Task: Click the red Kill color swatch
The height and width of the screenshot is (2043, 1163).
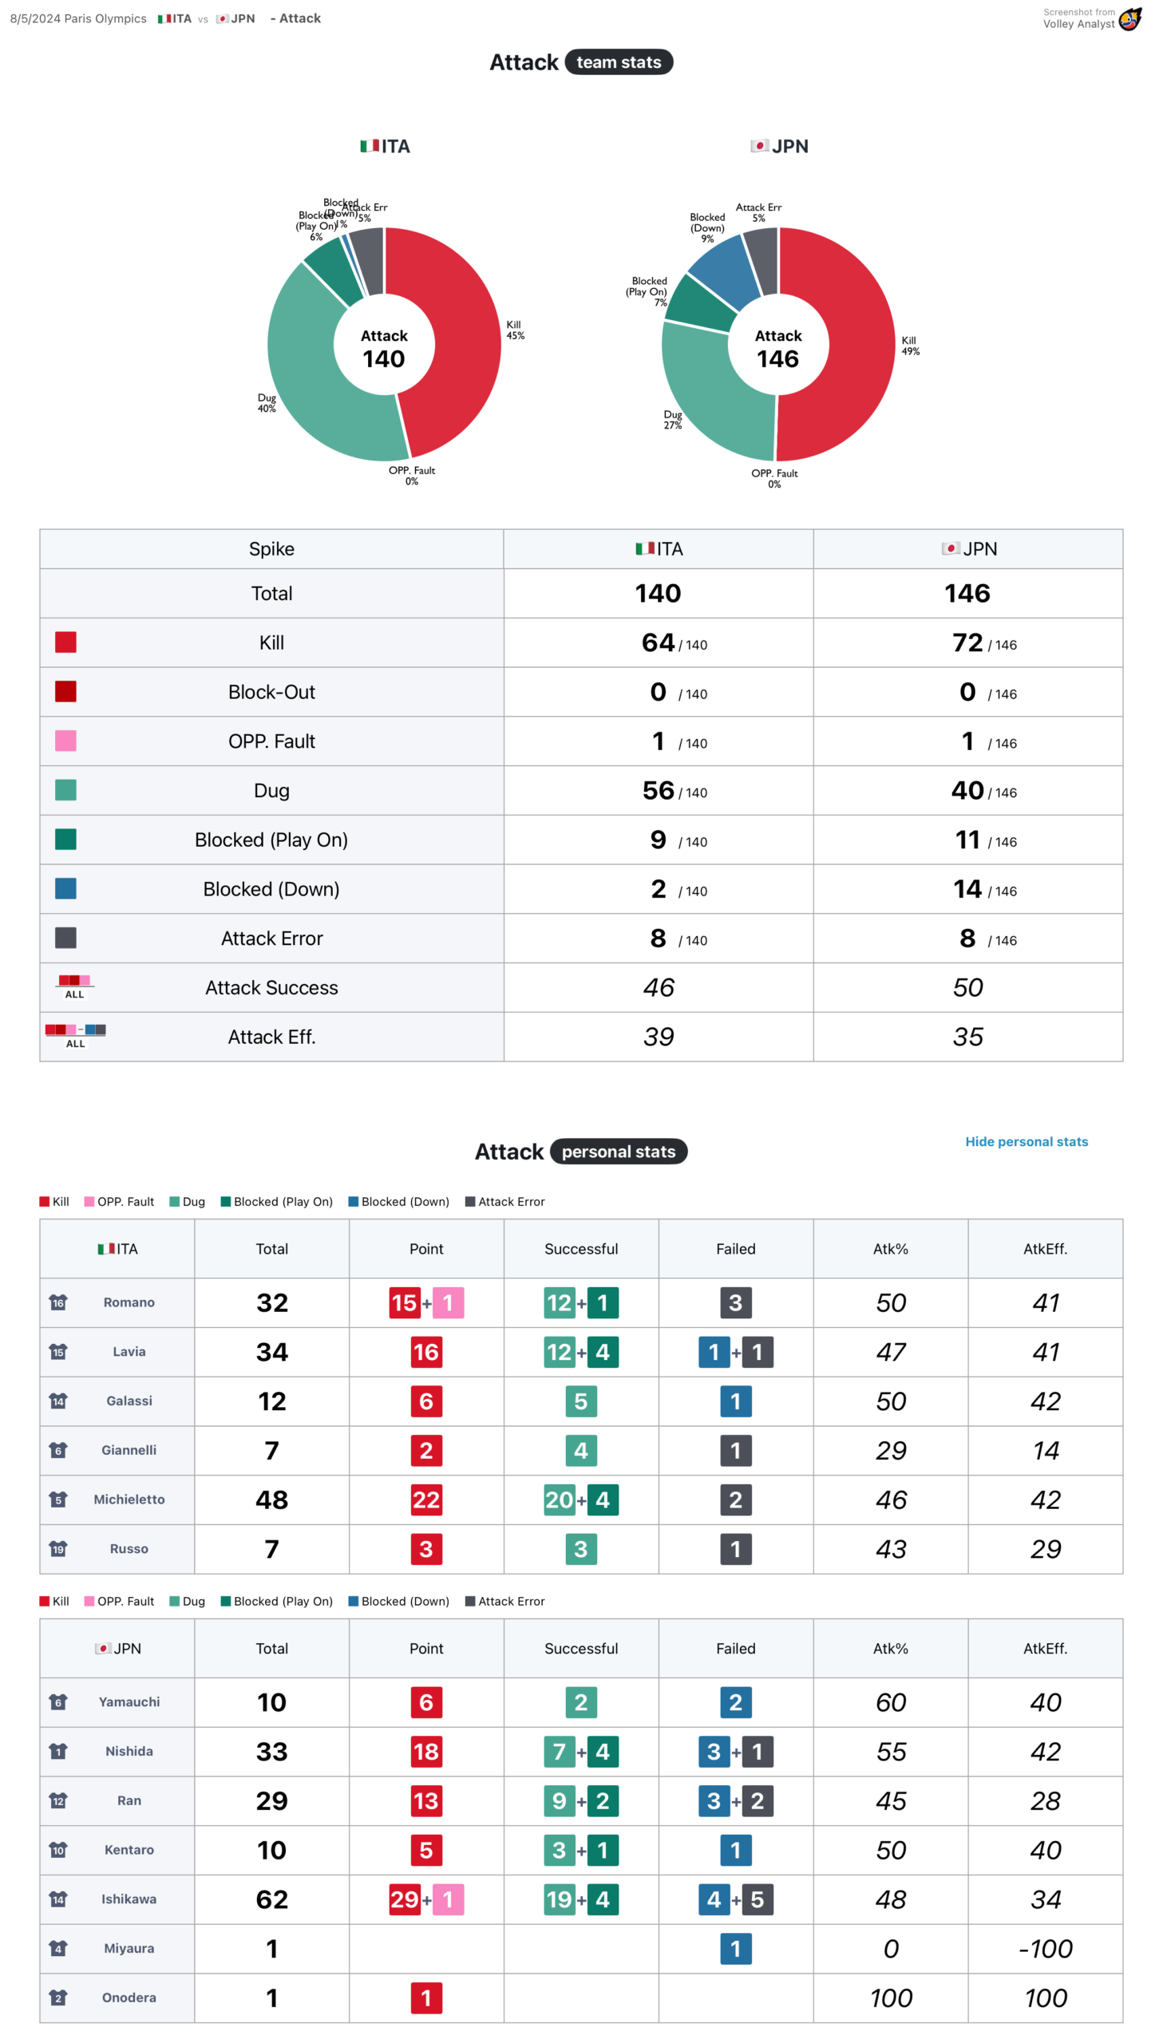Action: 65,642
